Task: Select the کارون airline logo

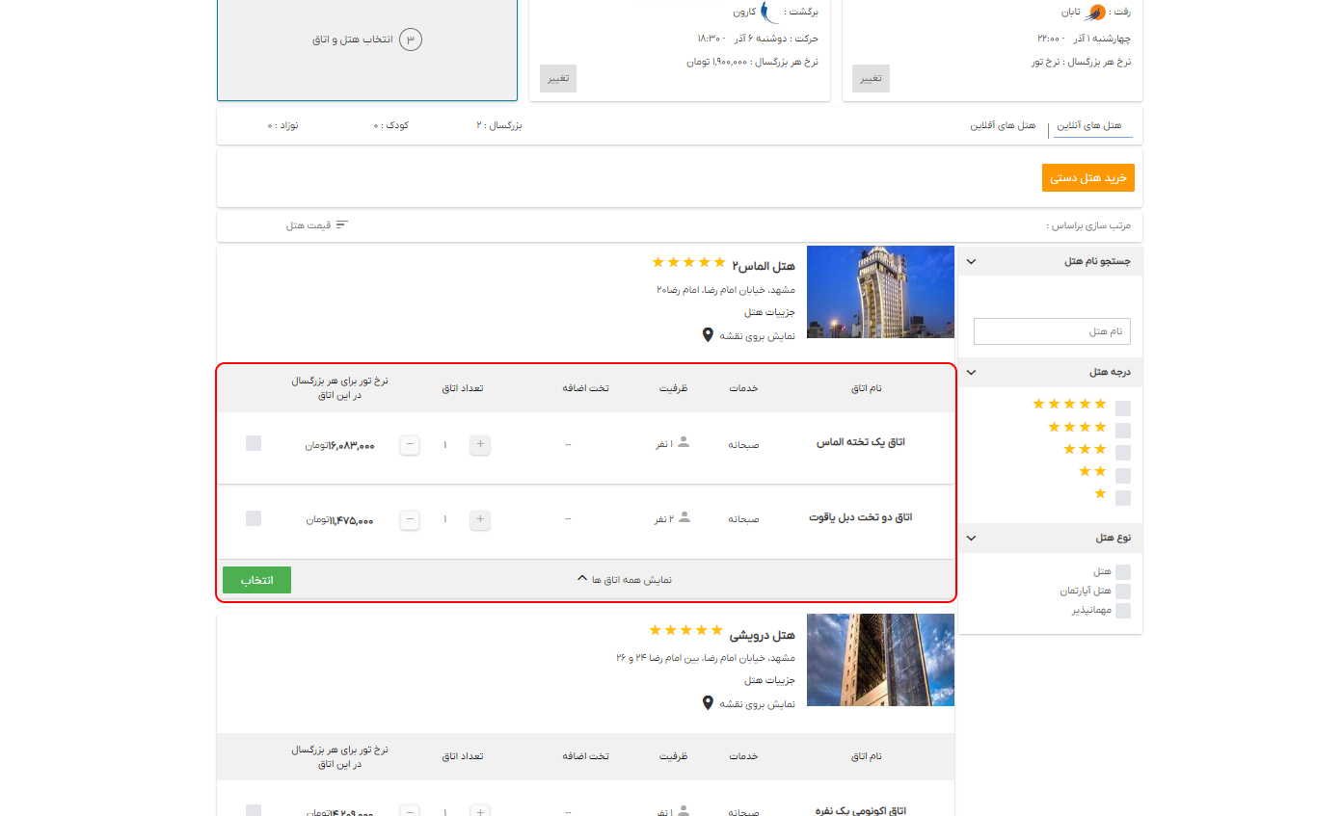Action: [766, 13]
